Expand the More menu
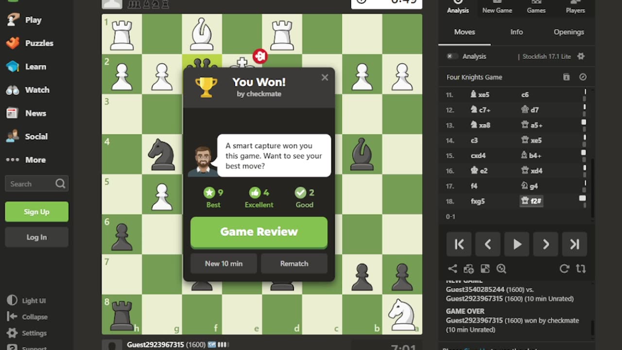The image size is (622, 350). pos(26,160)
